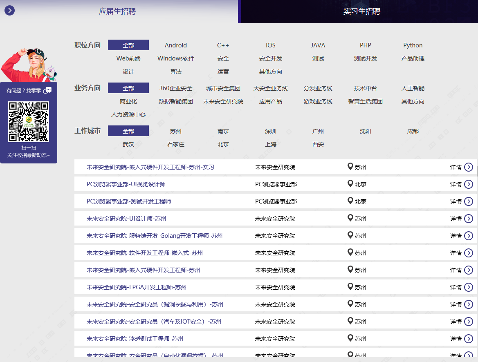Image resolution: width=478 pixels, height=362 pixels.
Task: Open details arrow for 渗透测试工程师-苏州 row
Action: (468, 339)
